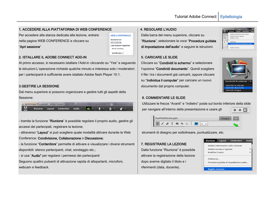Select the Selection arrow drawing tool
280x198 pixels.
point(157,124)
